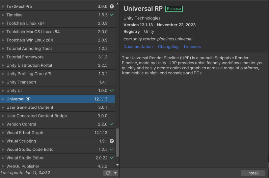Select the TextMeshPro package
This screenshot has width=269, height=178.
click(57, 6)
